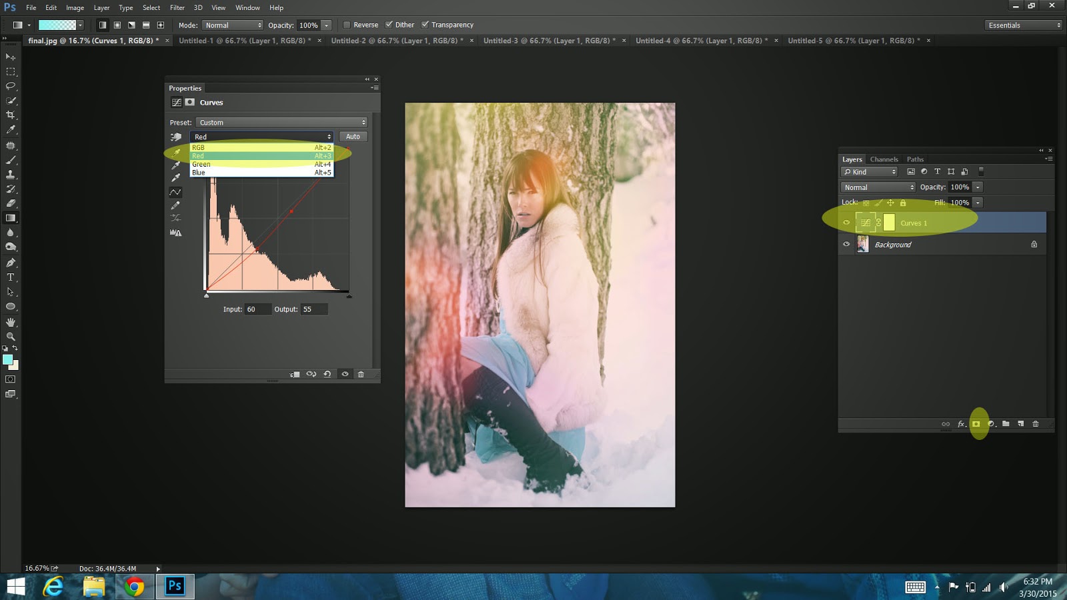This screenshot has height=600, width=1067.
Task: Open the Essentials workspace switcher
Action: click(x=1024, y=25)
